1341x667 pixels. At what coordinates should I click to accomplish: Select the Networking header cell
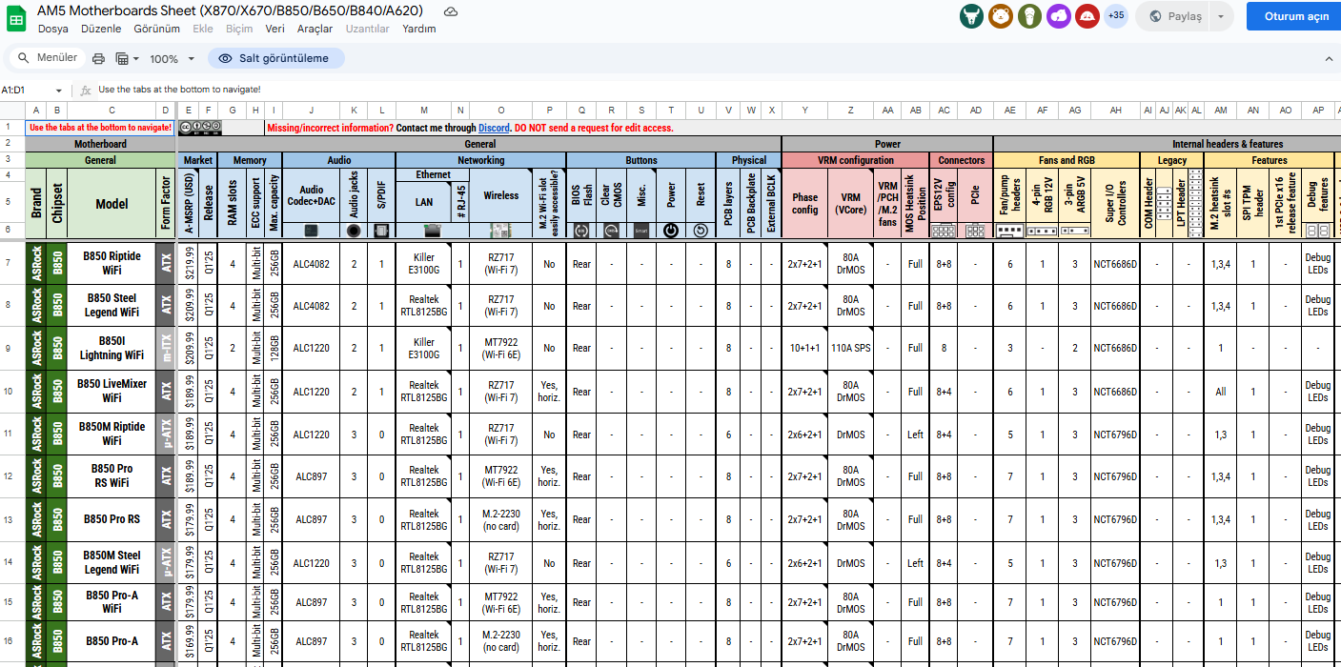click(x=480, y=160)
